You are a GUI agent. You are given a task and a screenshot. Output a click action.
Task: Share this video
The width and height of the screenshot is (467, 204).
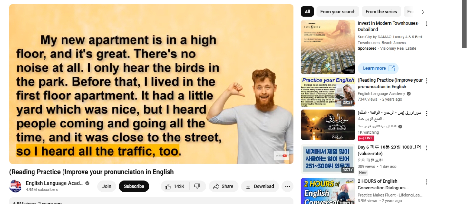coord(223,186)
